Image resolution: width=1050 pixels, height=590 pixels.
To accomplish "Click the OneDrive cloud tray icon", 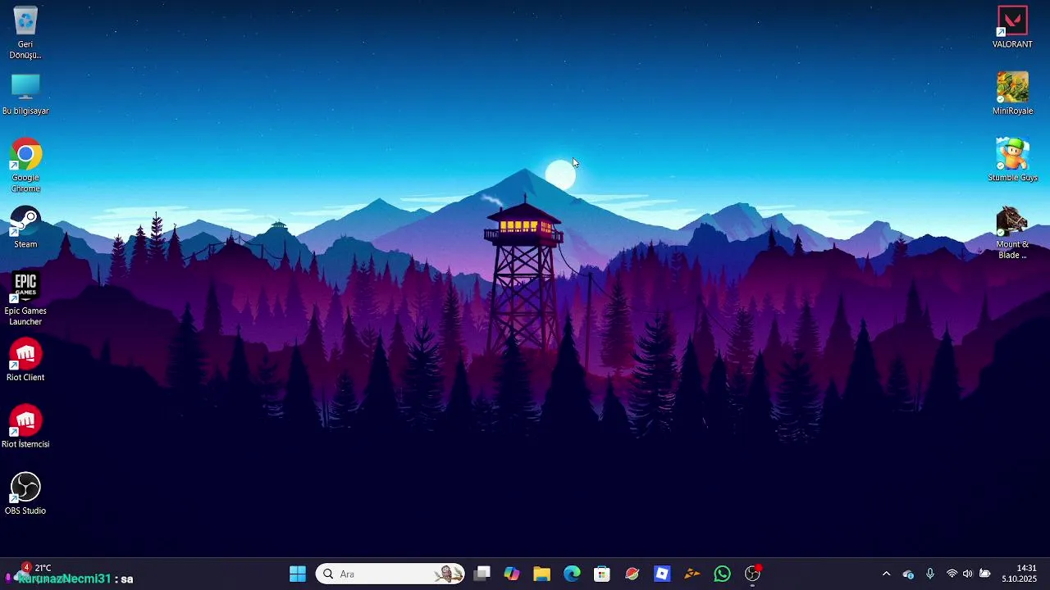I will coord(908,574).
